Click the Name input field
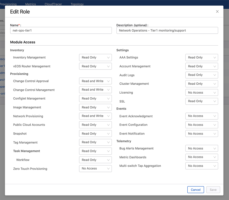Viewport: 229px width, 200px height. (61, 31)
